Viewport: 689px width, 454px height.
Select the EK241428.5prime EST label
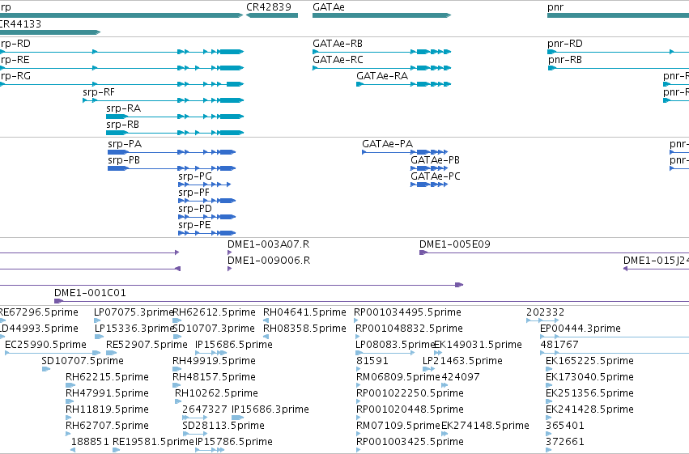[589, 409]
